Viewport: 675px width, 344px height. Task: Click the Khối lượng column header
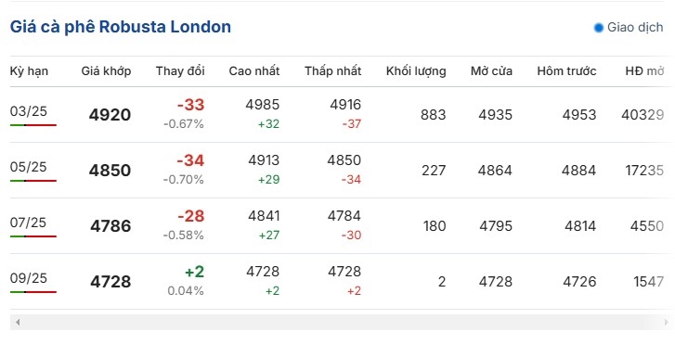(416, 71)
